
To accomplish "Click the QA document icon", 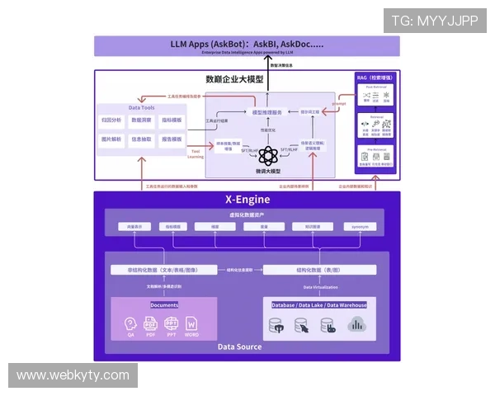I will (x=130, y=323).
